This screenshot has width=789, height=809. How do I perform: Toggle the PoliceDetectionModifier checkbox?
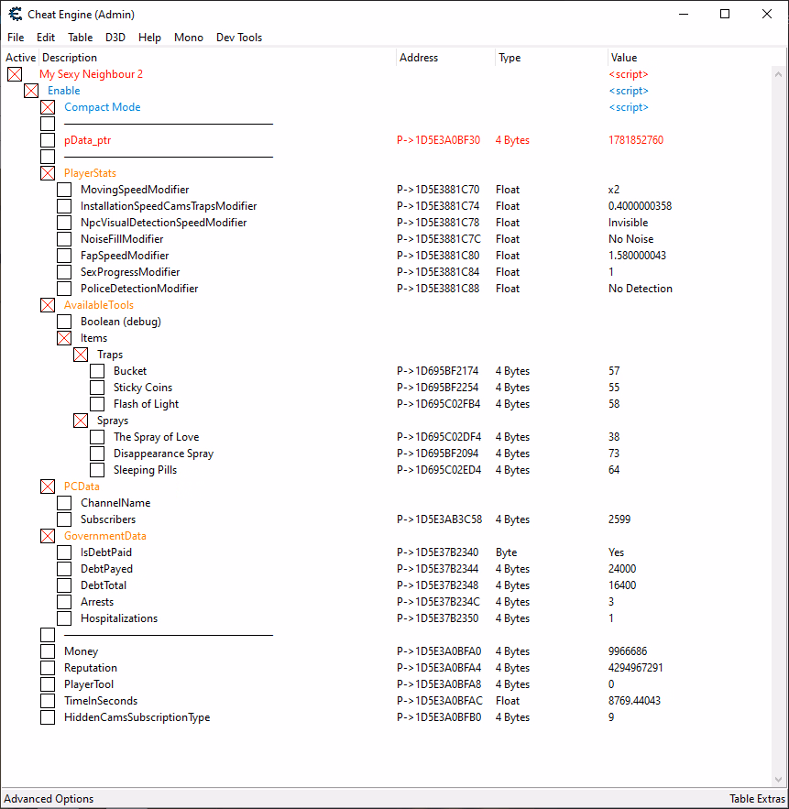coord(64,289)
